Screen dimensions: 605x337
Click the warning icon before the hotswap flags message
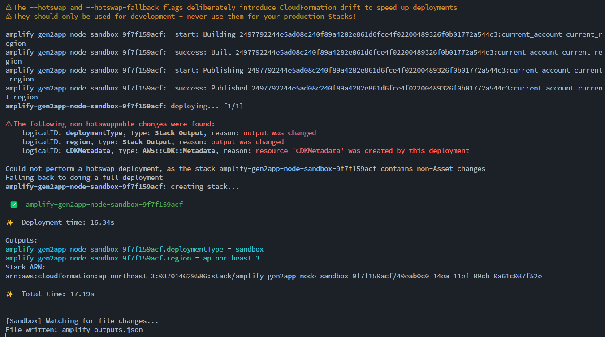pos(8,7)
